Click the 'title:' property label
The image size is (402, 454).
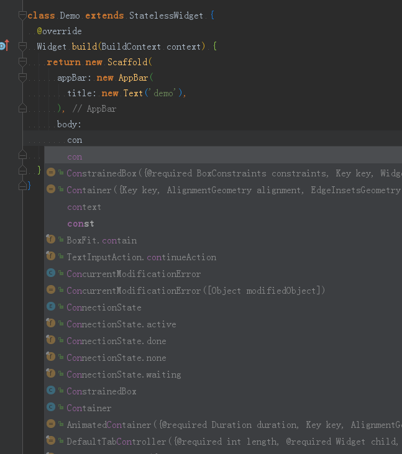click(81, 93)
